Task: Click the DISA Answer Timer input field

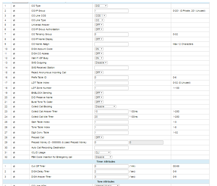Action: (x=111, y=177)
